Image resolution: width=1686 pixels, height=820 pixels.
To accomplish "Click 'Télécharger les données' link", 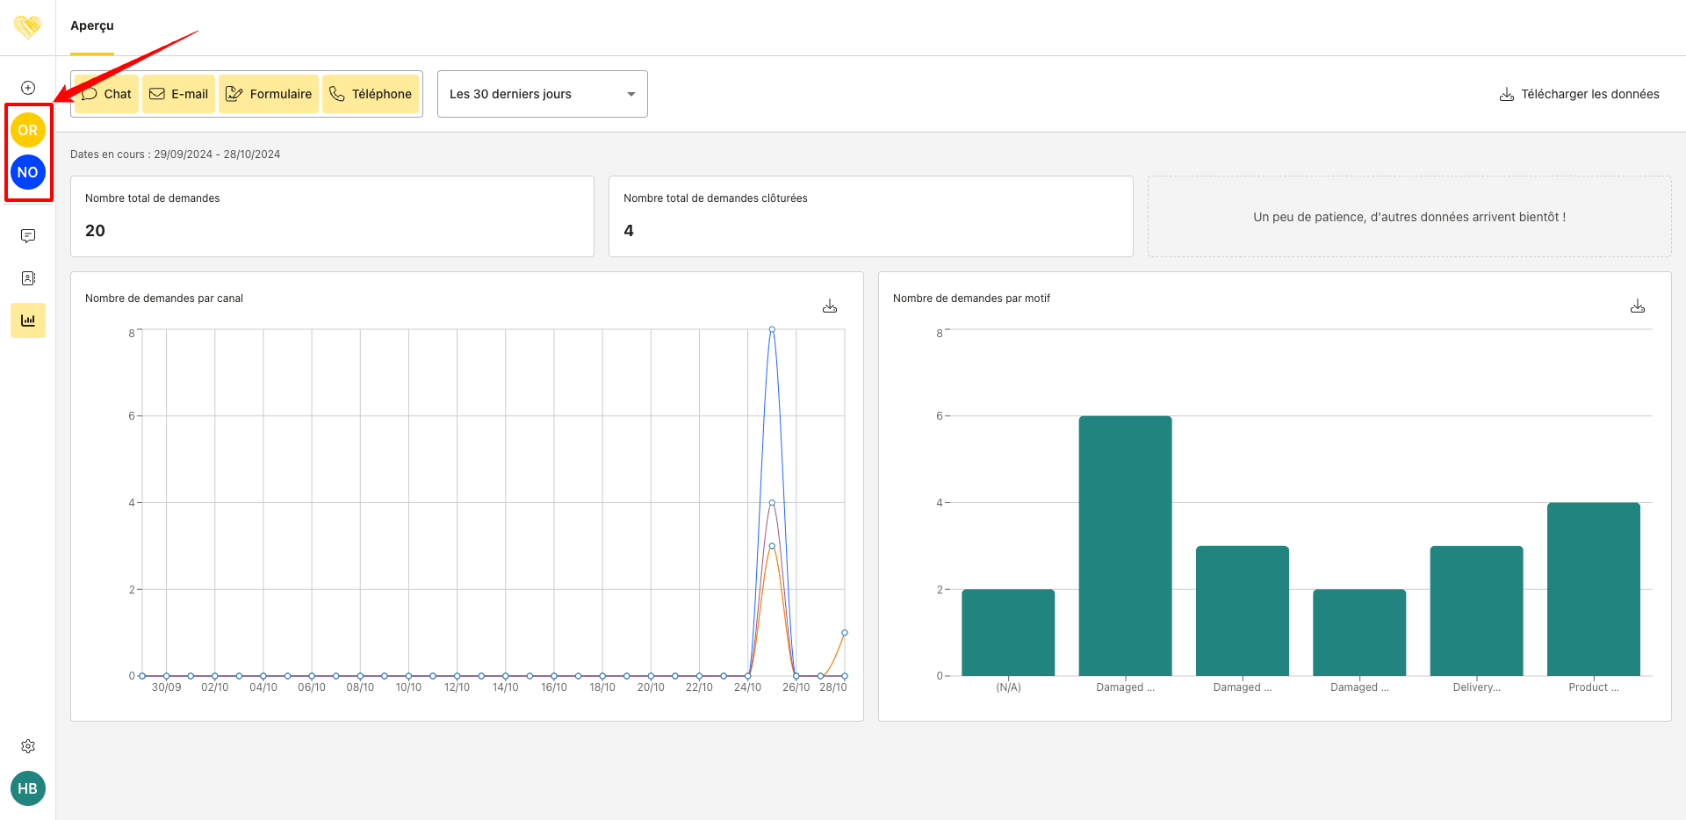I will tap(1579, 94).
